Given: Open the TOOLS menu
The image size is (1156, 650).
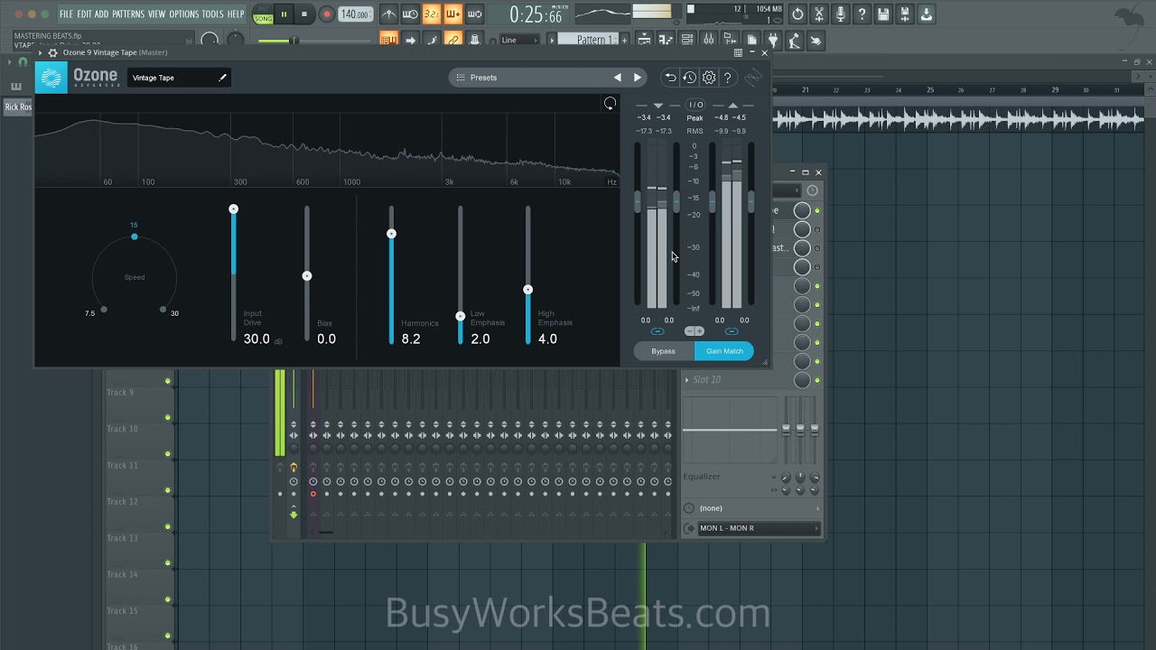Looking at the screenshot, I should coord(212,14).
